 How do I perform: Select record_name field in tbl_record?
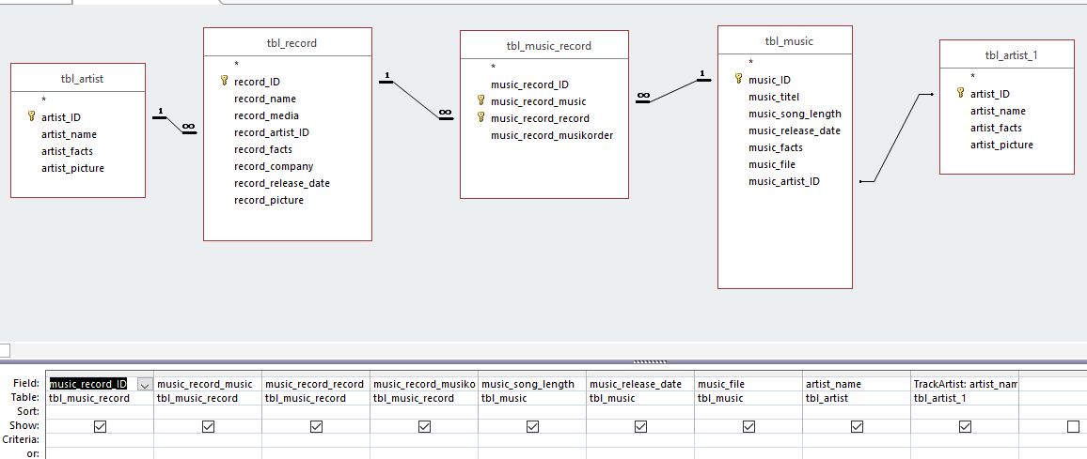pos(265,99)
